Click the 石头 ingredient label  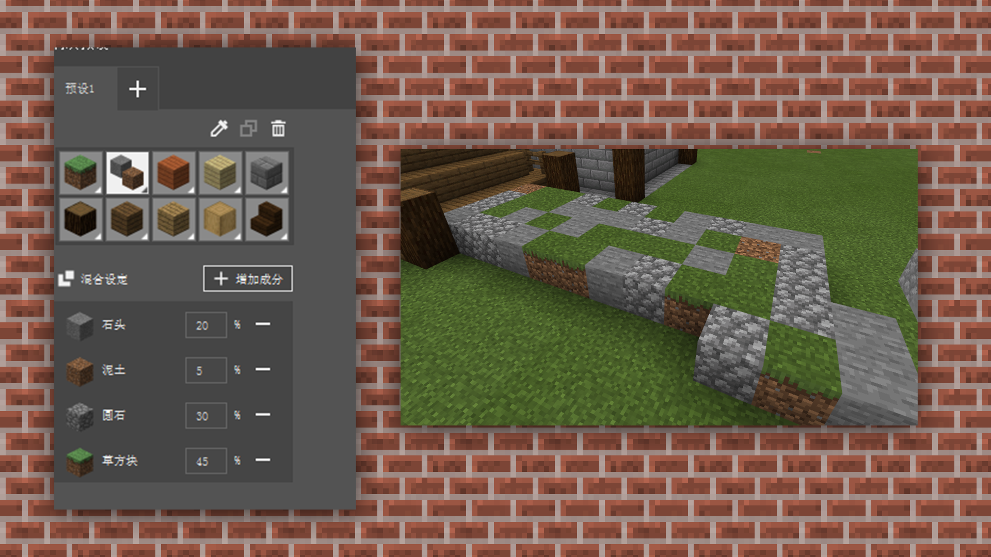pos(114,325)
